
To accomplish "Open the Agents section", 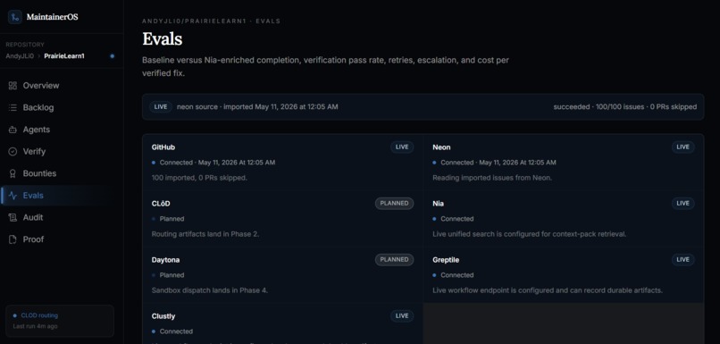I will 62,130.
